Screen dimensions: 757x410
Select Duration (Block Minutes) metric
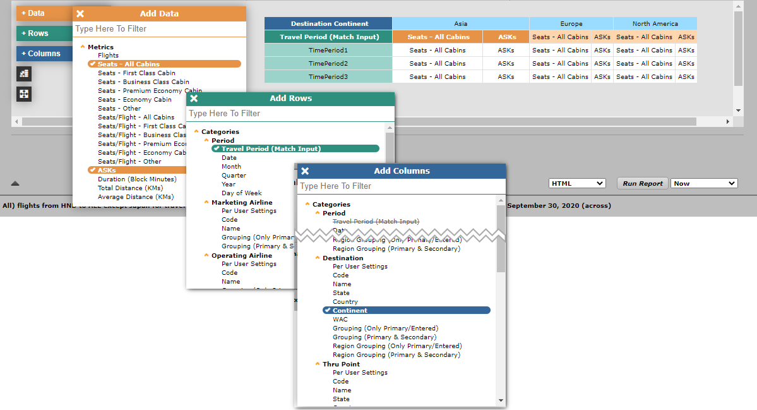click(137, 179)
